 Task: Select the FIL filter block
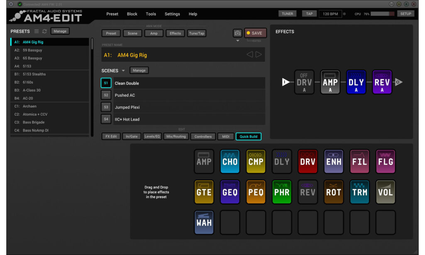coord(359,162)
